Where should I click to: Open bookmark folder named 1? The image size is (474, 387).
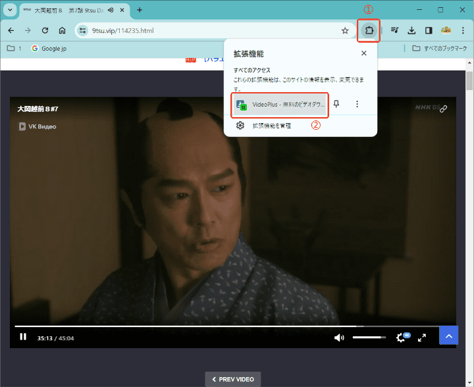14,48
